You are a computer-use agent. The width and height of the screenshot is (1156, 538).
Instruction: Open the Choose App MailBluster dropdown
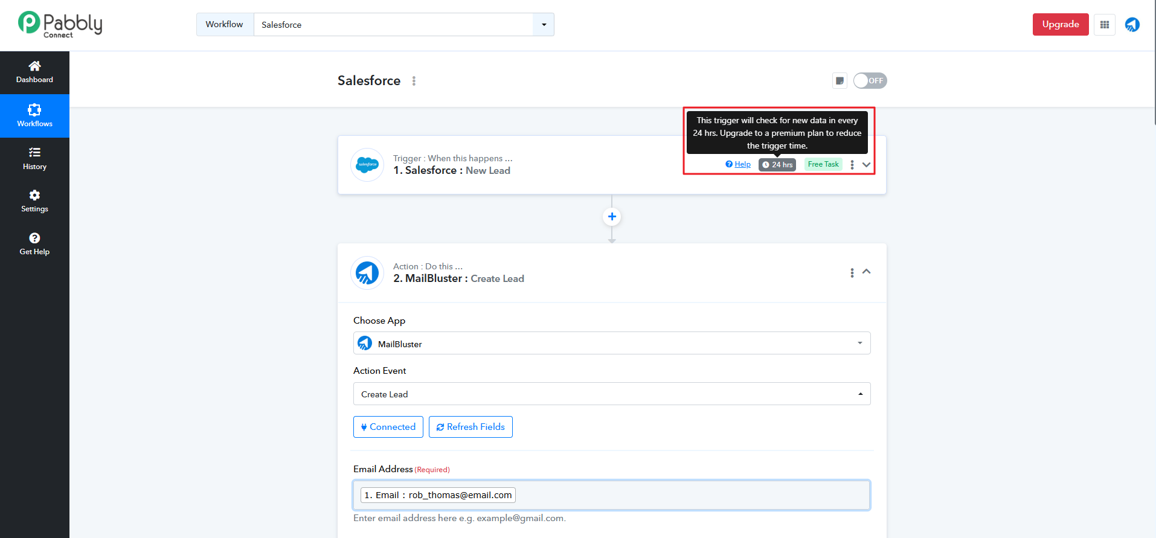point(611,344)
